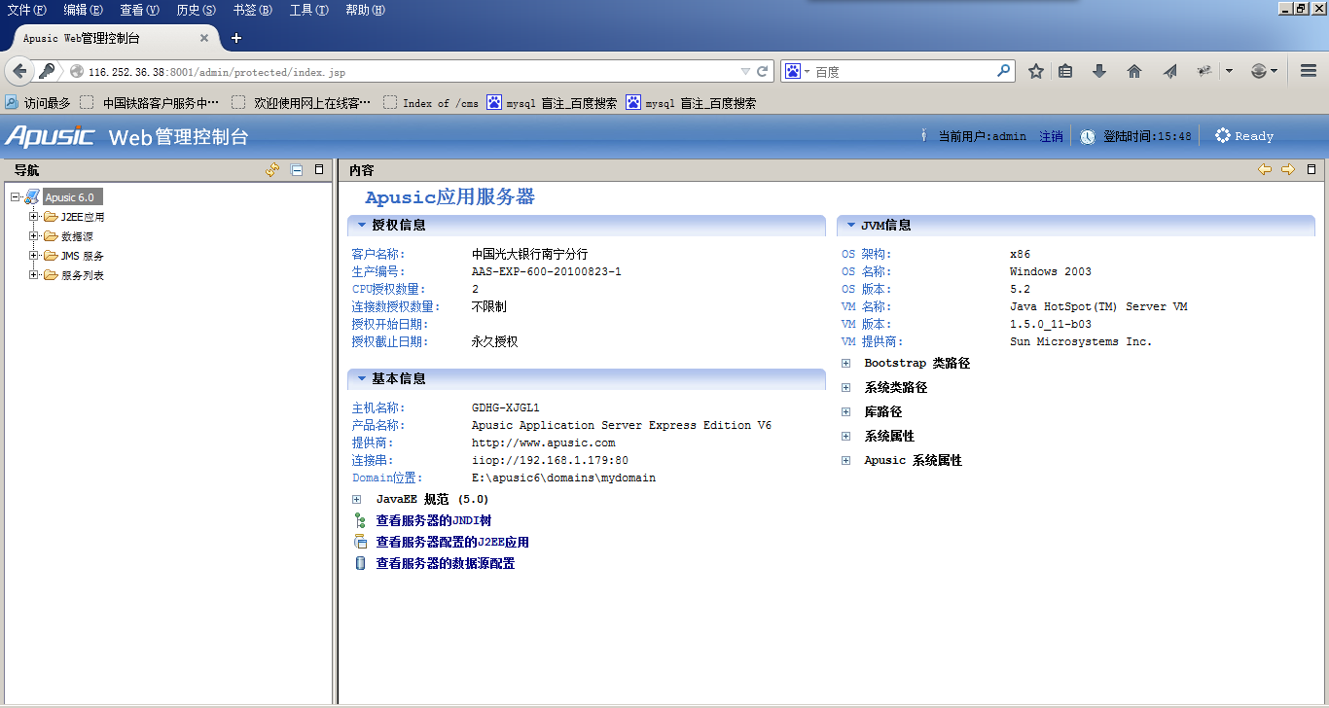Reload the page with the refresh arrow
1329x708 pixels.
(763, 71)
